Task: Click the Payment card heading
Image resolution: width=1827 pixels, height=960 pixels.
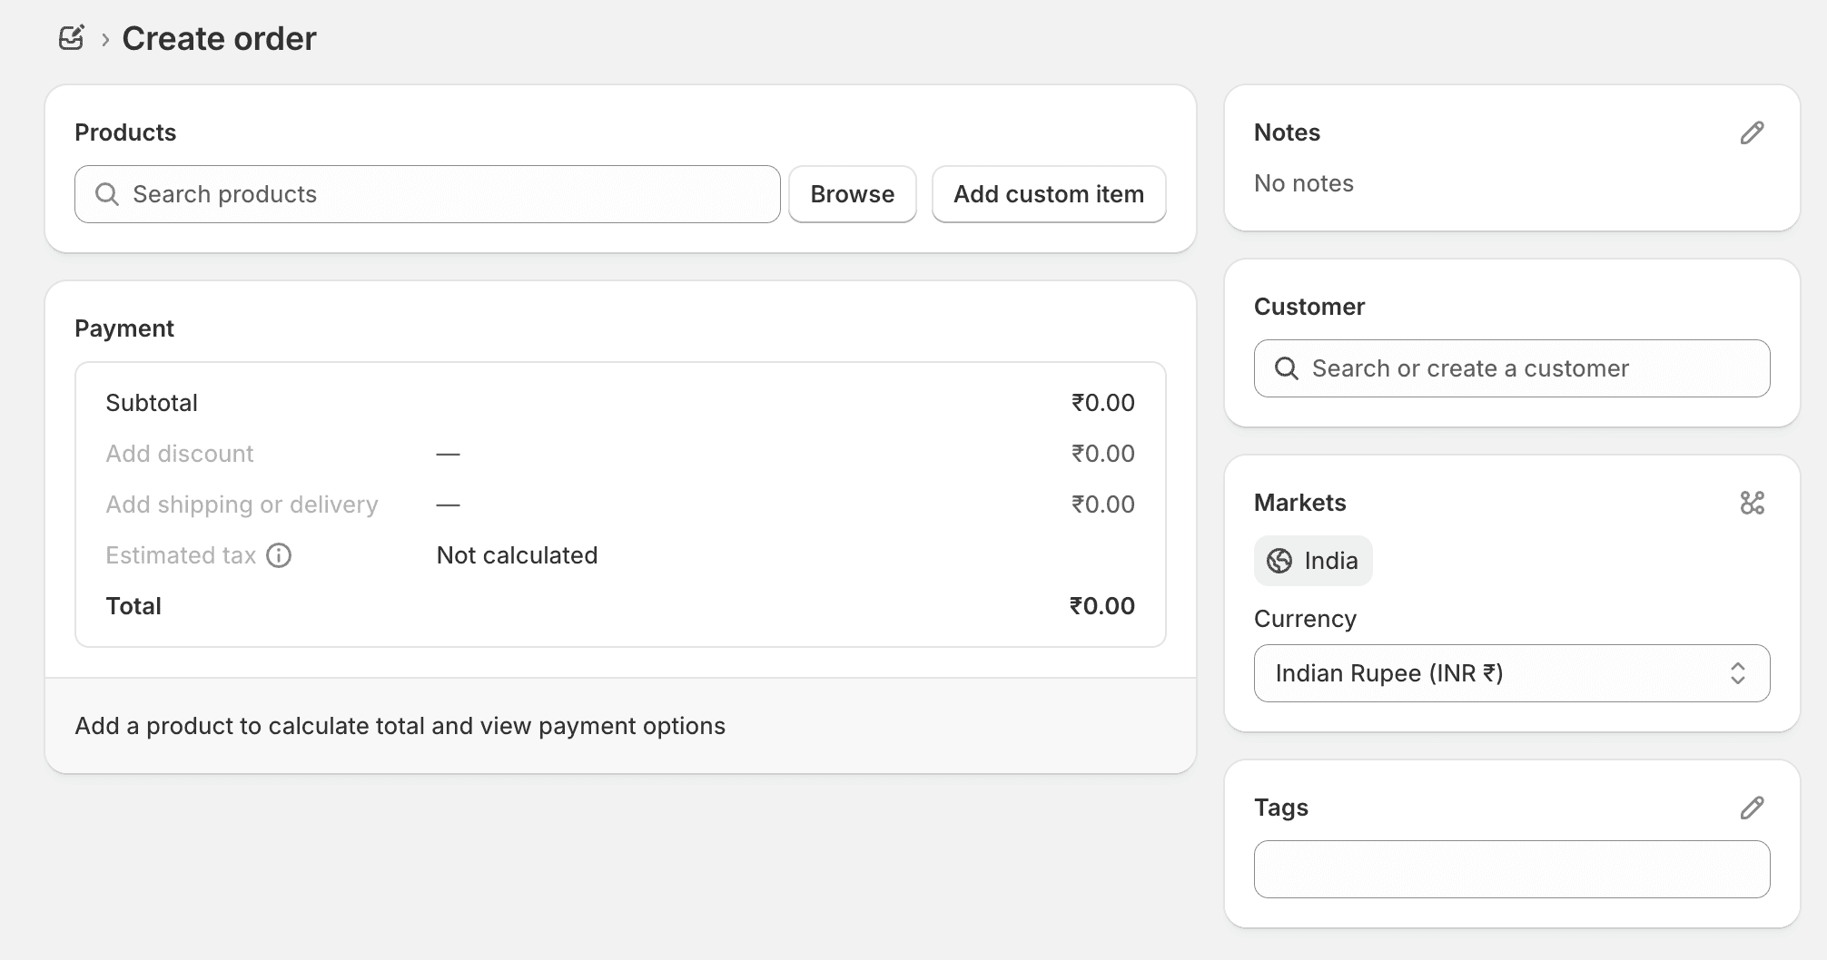Action: [x=124, y=328]
